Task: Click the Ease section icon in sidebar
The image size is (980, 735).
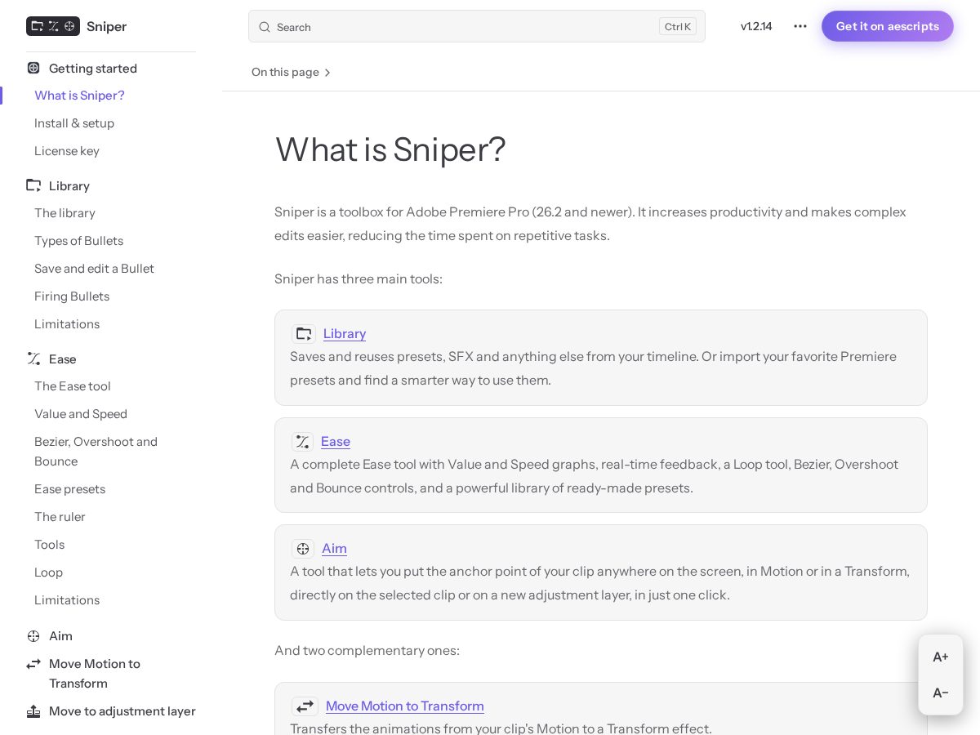Action: point(33,359)
